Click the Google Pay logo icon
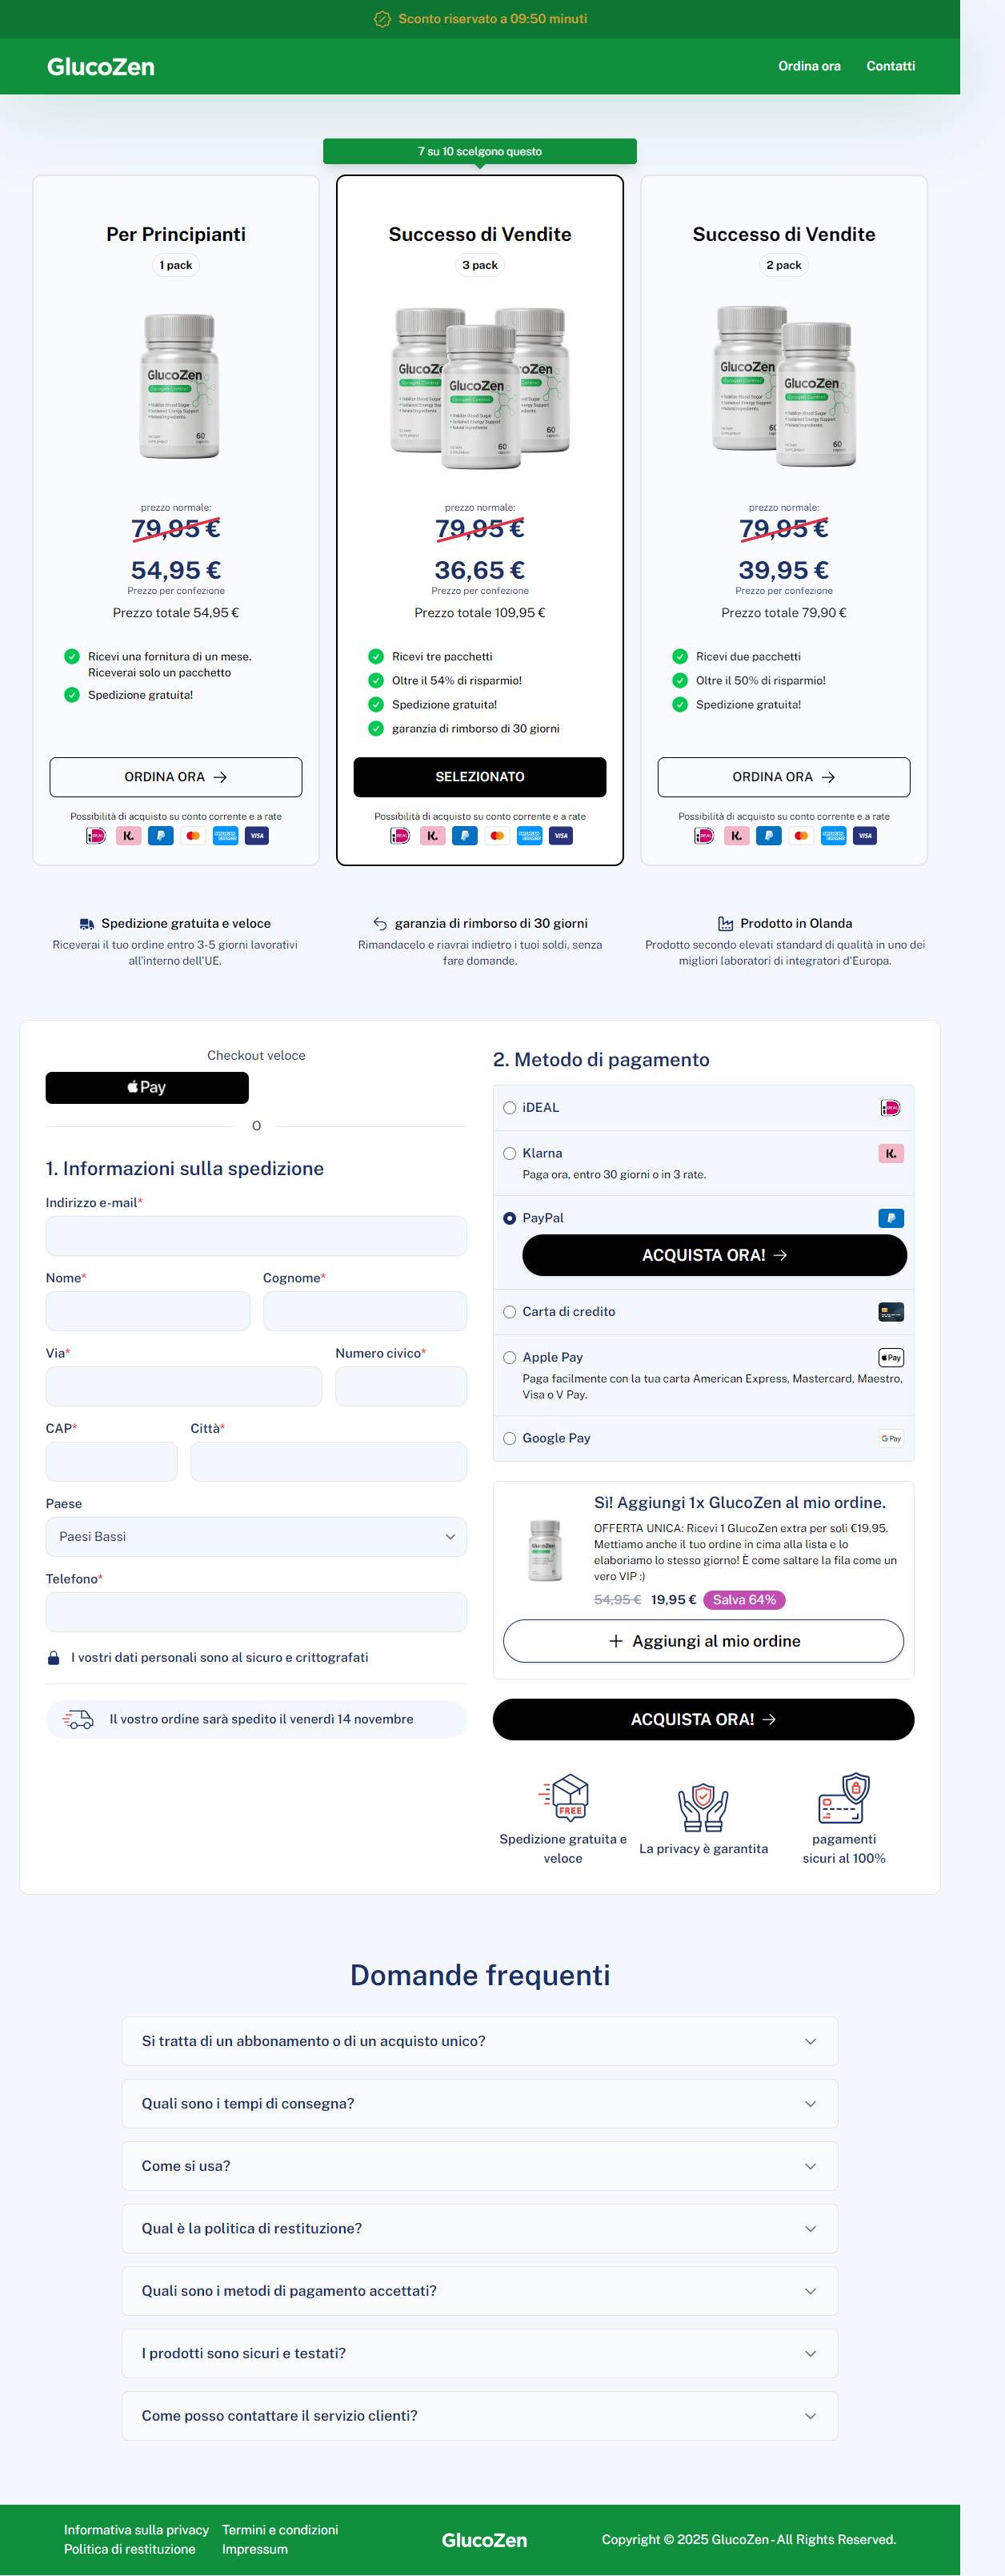Viewport: 1005px width, 2576px height. pos(890,1438)
